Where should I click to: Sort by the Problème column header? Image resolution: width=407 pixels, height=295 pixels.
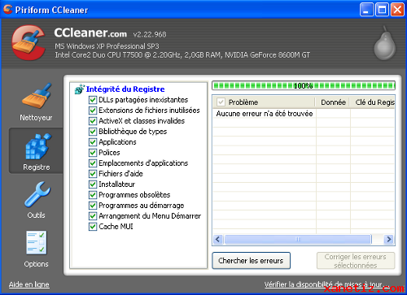[x=264, y=102]
